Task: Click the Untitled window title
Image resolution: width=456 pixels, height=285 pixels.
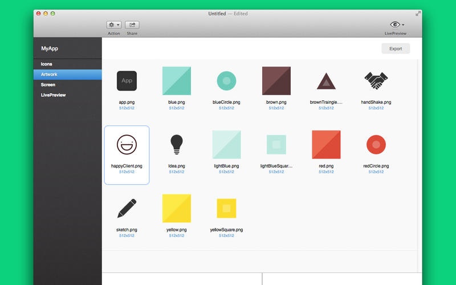Action: tap(217, 14)
